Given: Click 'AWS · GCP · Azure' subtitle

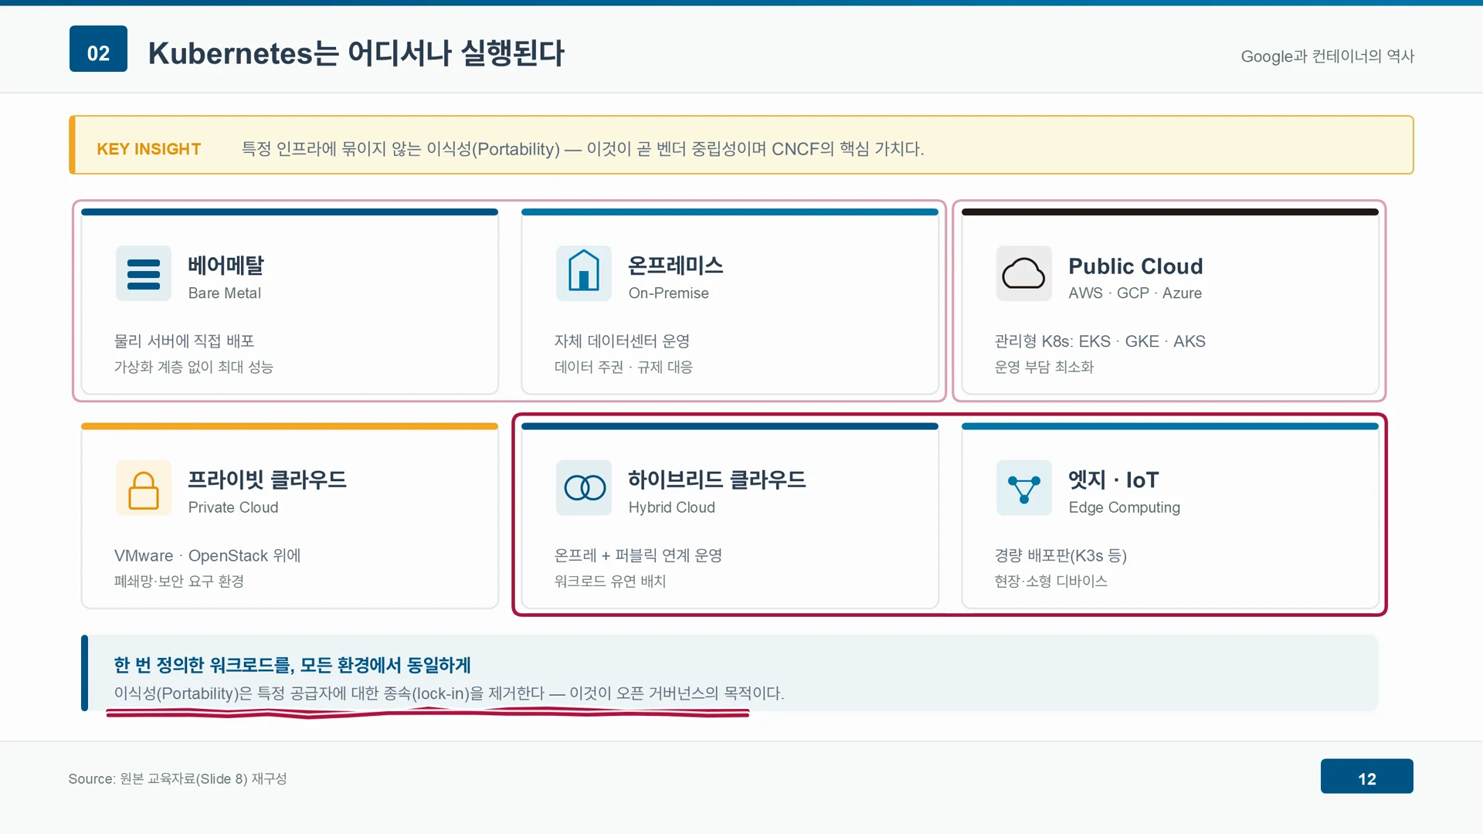Looking at the screenshot, I should (1135, 293).
